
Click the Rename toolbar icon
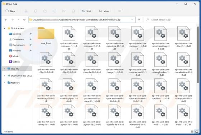pos(54,11)
